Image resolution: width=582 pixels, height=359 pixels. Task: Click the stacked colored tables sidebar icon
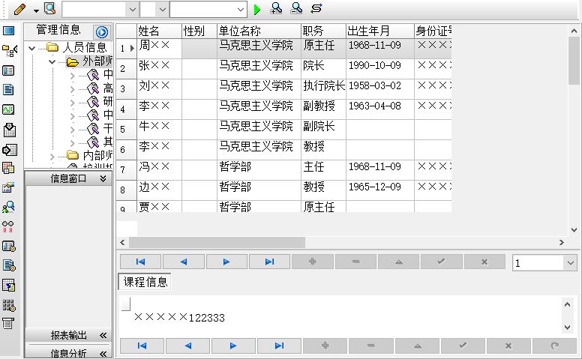tap(8, 168)
